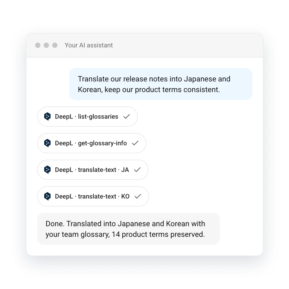Screen dimensions: 289x289
Task: Click the DeepL logo on translate-text JA chip
Action: tap(47, 170)
